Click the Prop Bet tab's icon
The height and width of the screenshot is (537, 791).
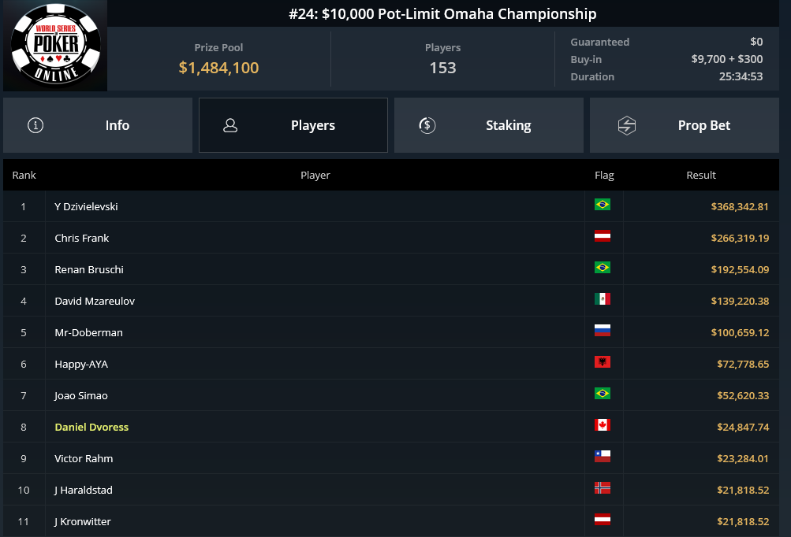pyautogui.click(x=626, y=125)
